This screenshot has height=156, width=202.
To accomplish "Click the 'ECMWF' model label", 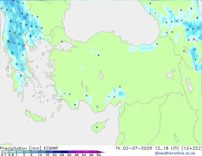I will [51, 148].
